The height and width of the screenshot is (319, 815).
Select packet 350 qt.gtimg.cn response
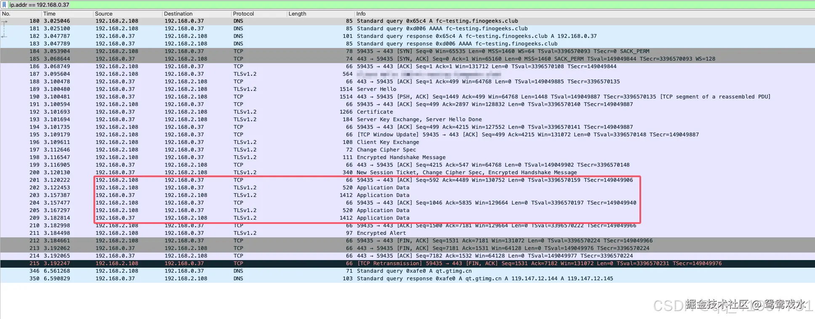(x=407, y=279)
